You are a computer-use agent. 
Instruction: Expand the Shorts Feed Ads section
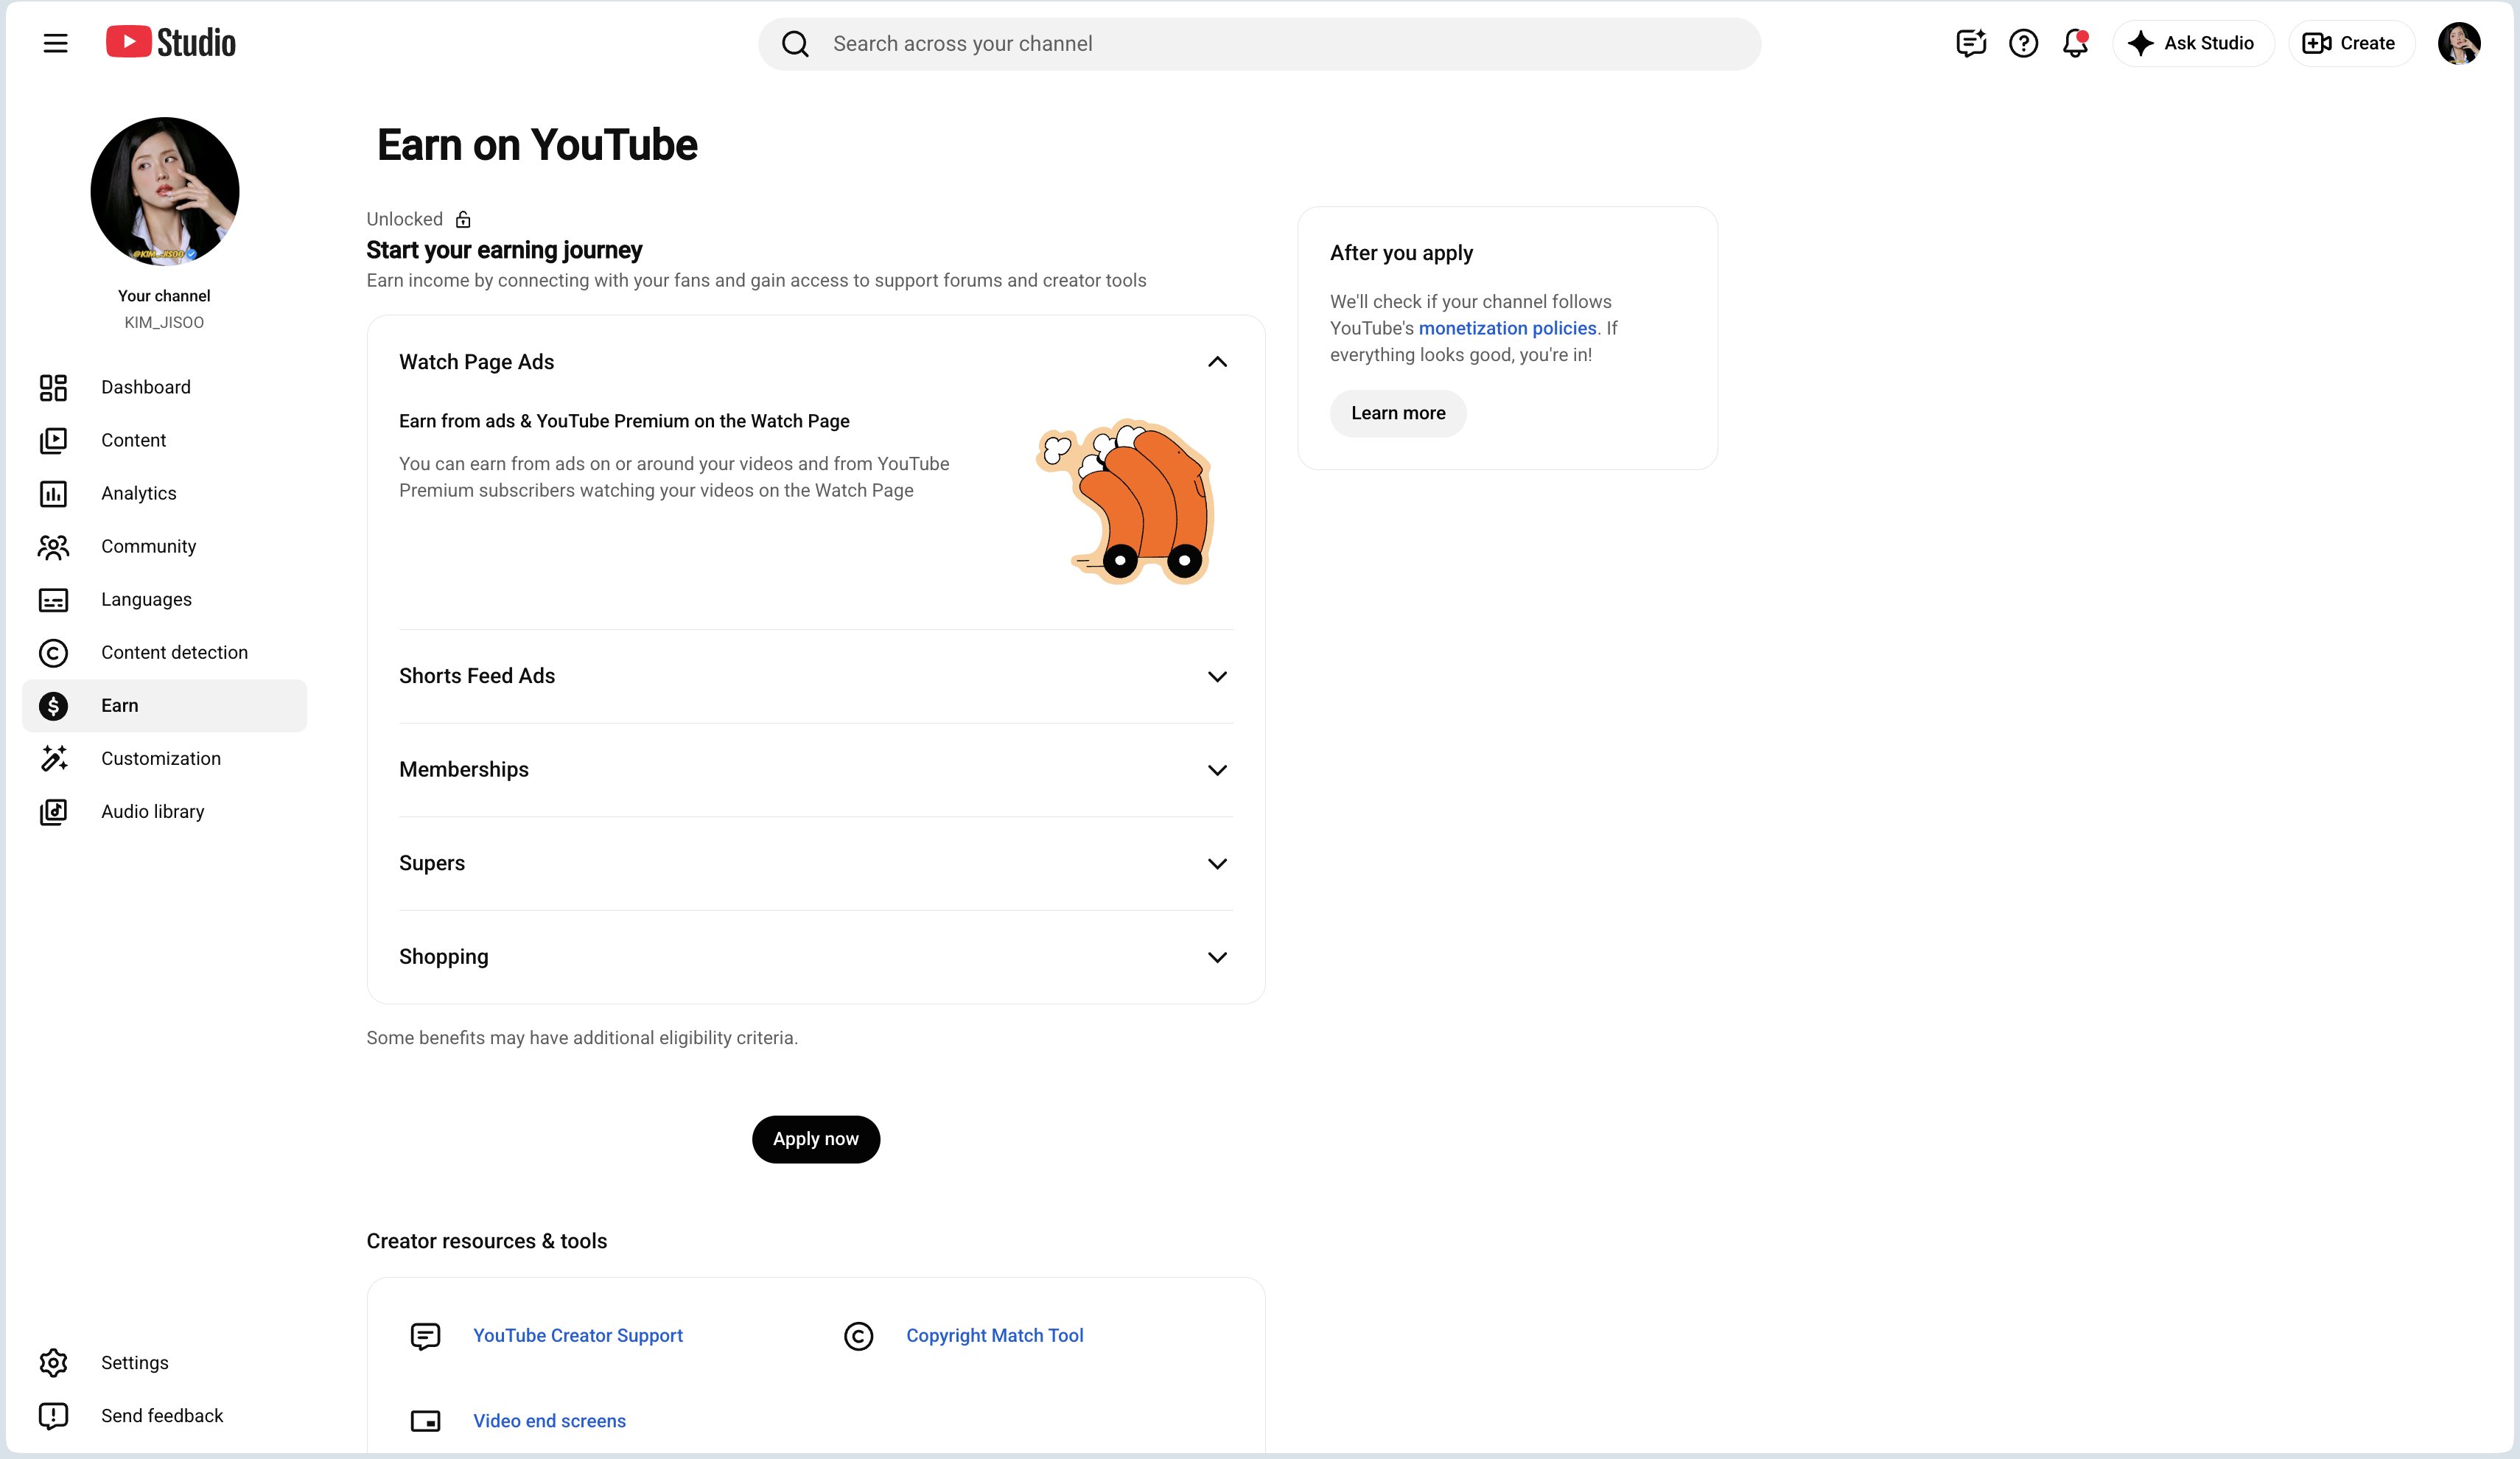pyautogui.click(x=1217, y=676)
